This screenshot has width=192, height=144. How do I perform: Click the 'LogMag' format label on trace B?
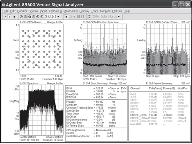point(14,101)
